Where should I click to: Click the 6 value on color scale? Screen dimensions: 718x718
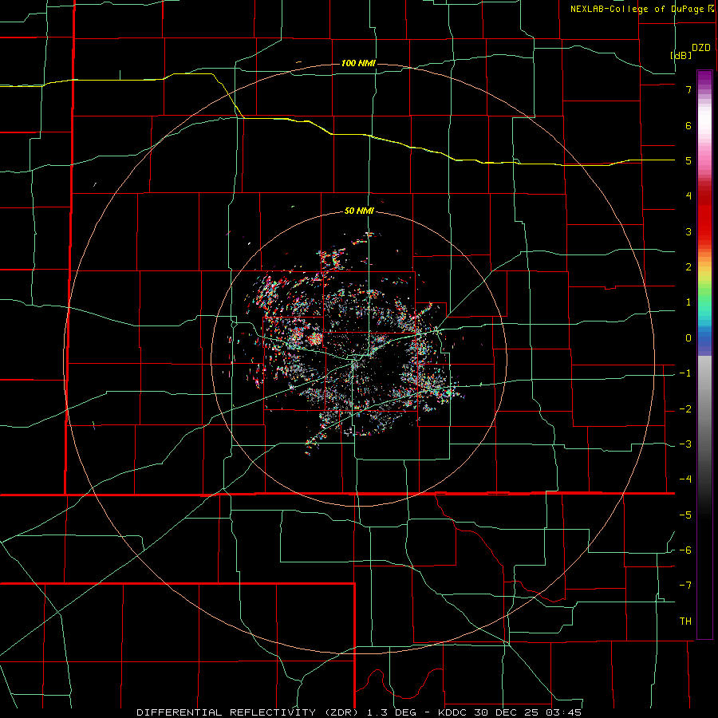[688, 125]
